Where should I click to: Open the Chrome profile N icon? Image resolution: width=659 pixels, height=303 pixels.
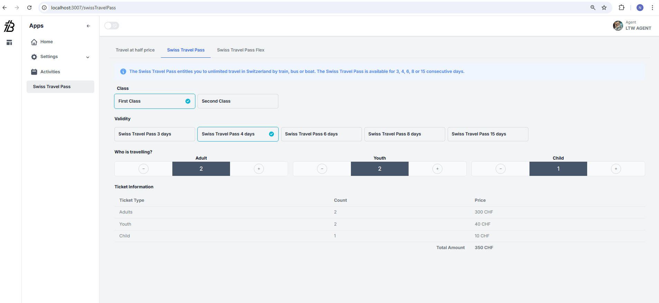(640, 8)
